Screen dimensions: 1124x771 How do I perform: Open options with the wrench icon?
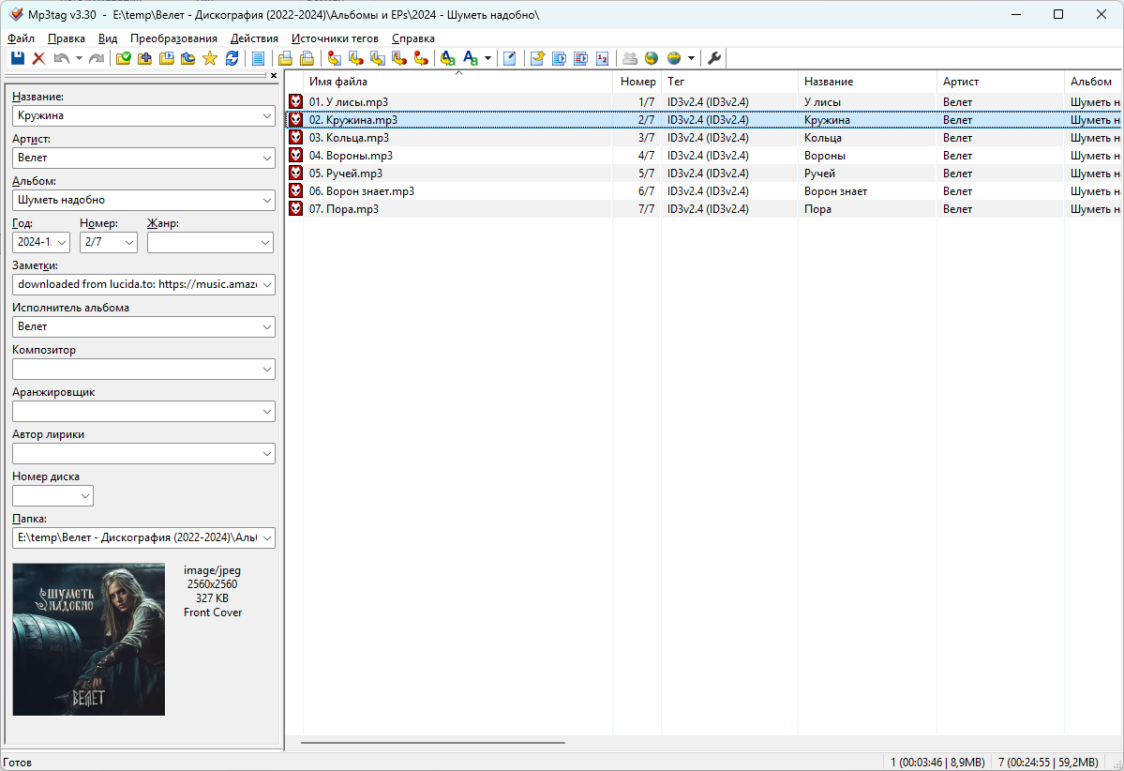pos(714,59)
